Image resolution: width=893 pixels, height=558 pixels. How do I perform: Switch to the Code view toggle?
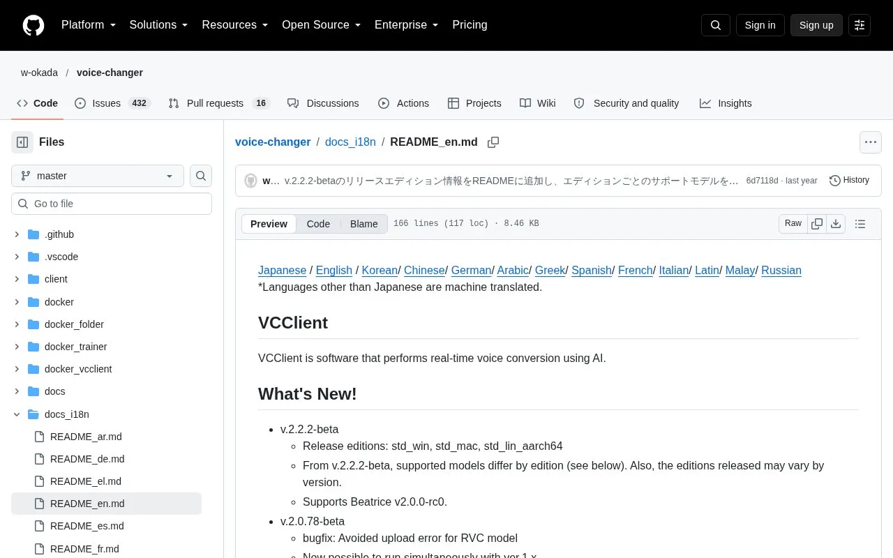click(x=318, y=224)
